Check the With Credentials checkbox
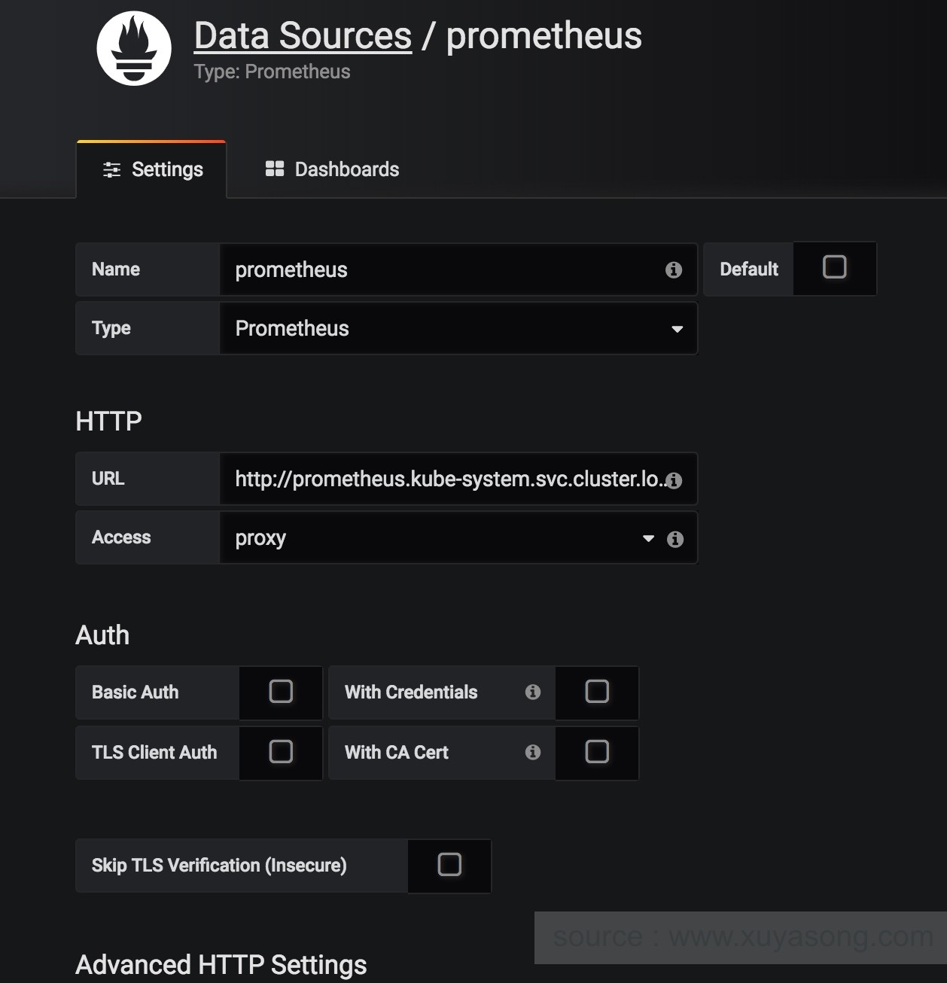Image resolution: width=947 pixels, height=983 pixels. click(x=597, y=691)
